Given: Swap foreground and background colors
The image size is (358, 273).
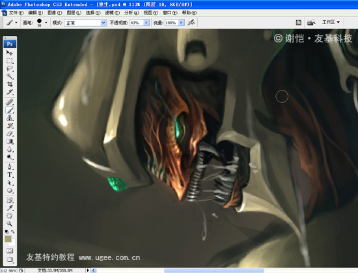Looking at the screenshot, I should [13, 231].
